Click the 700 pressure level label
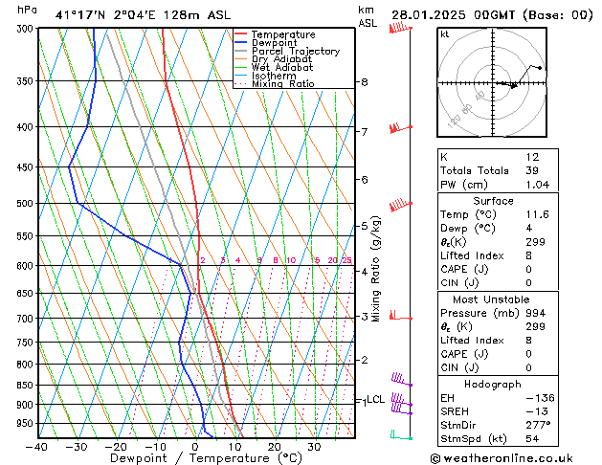 [x=27, y=319]
